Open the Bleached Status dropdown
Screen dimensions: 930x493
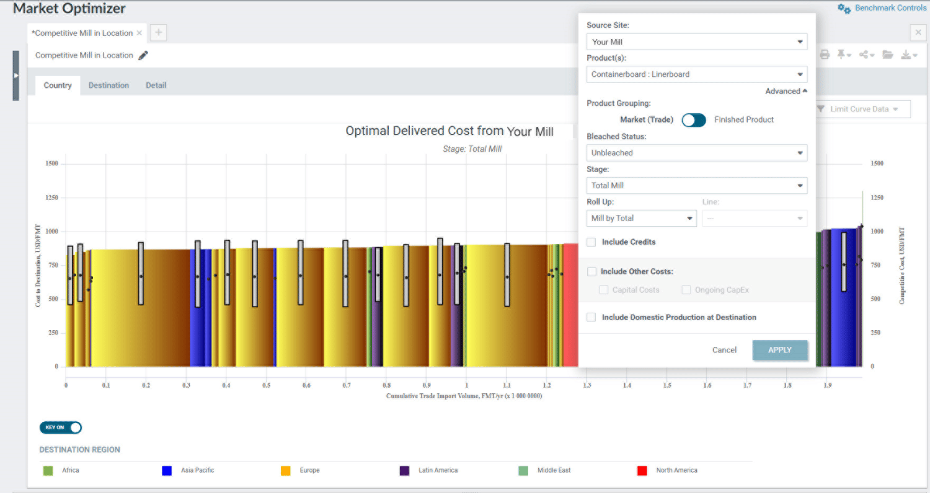pos(697,152)
